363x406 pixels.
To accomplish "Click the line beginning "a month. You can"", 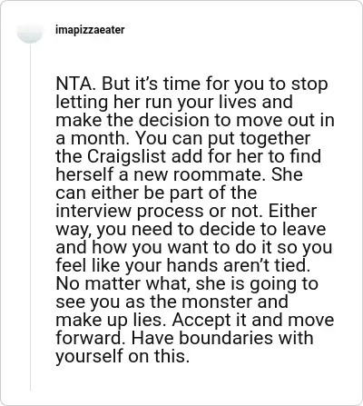I will pos(183,138).
